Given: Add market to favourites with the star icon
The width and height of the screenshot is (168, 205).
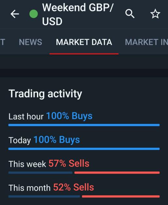Looking at the screenshot, I should click(155, 13).
